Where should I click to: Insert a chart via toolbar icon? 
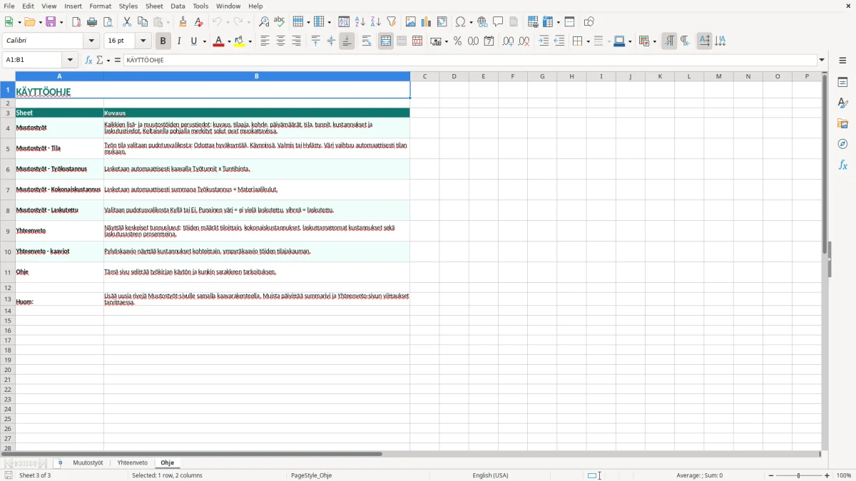[x=427, y=22]
